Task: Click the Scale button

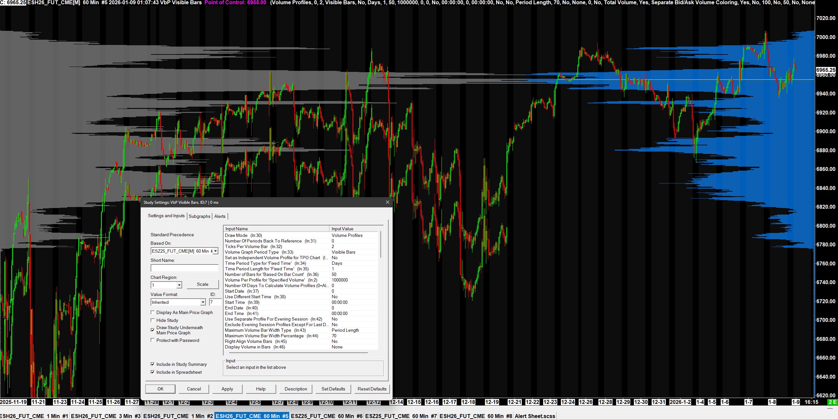Action: 203,284
